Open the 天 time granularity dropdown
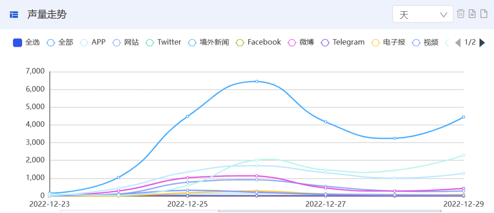The width and height of the screenshot is (494, 213). coord(423,14)
